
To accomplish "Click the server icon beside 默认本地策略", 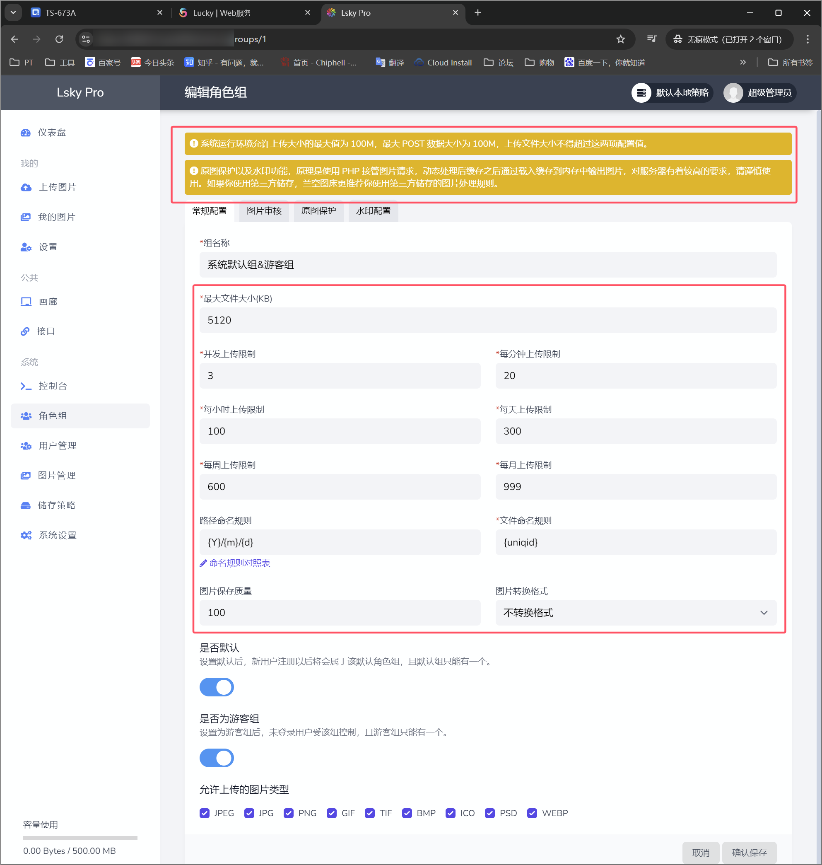I will click(641, 92).
